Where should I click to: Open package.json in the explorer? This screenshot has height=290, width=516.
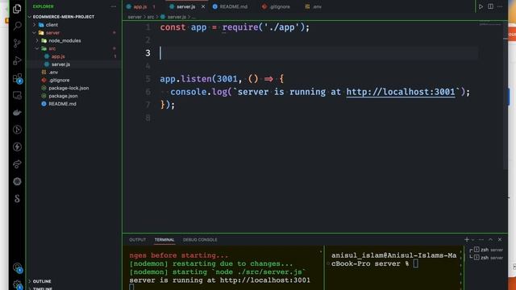coord(63,96)
